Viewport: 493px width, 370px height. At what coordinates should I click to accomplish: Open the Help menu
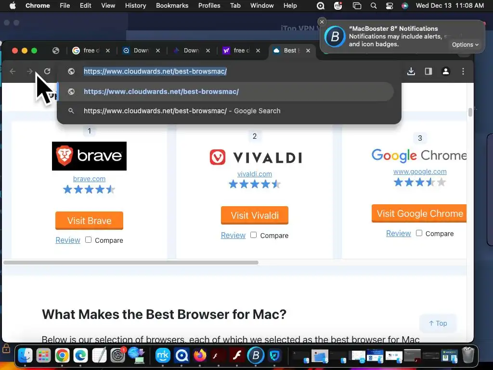click(290, 6)
